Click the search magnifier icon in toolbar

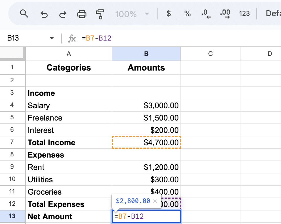coord(24,14)
